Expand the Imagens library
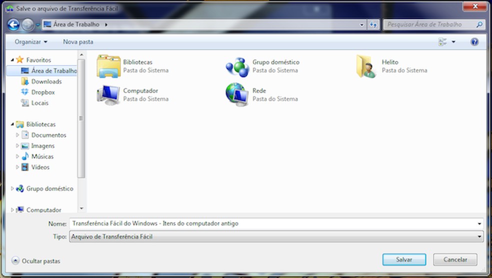The image size is (492, 278). click(17, 146)
